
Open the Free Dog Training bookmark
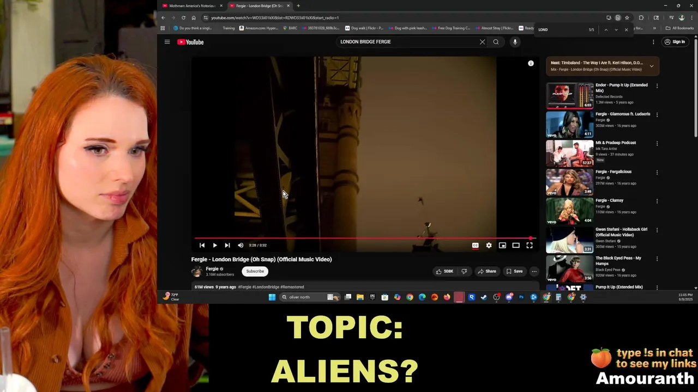[x=450, y=28]
